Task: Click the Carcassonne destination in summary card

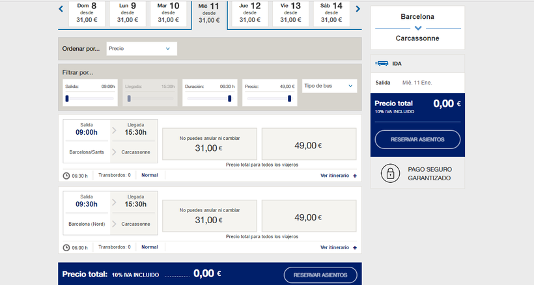Action: click(x=417, y=38)
